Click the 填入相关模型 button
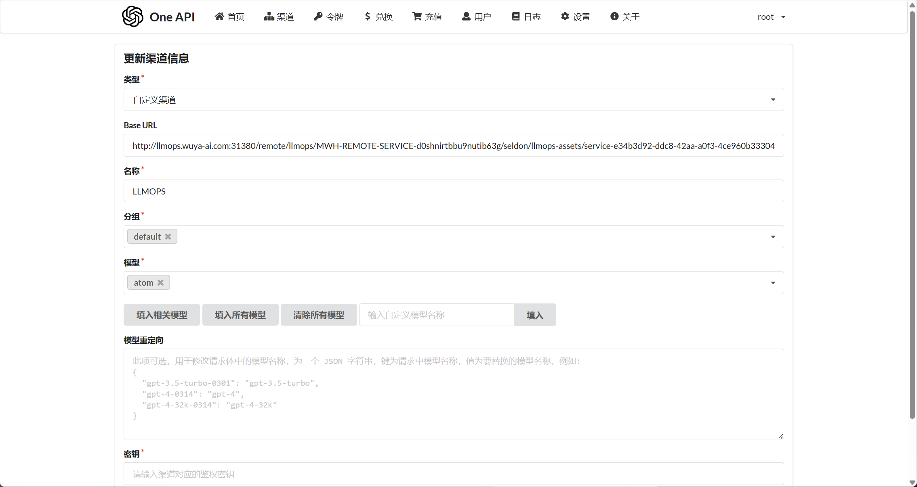The height and width of the screenshot is (487, 917). pyautogui.click(x=162, y=315)
